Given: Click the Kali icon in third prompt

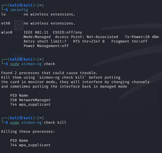Looking at the screenshot, I should (21, 118).
